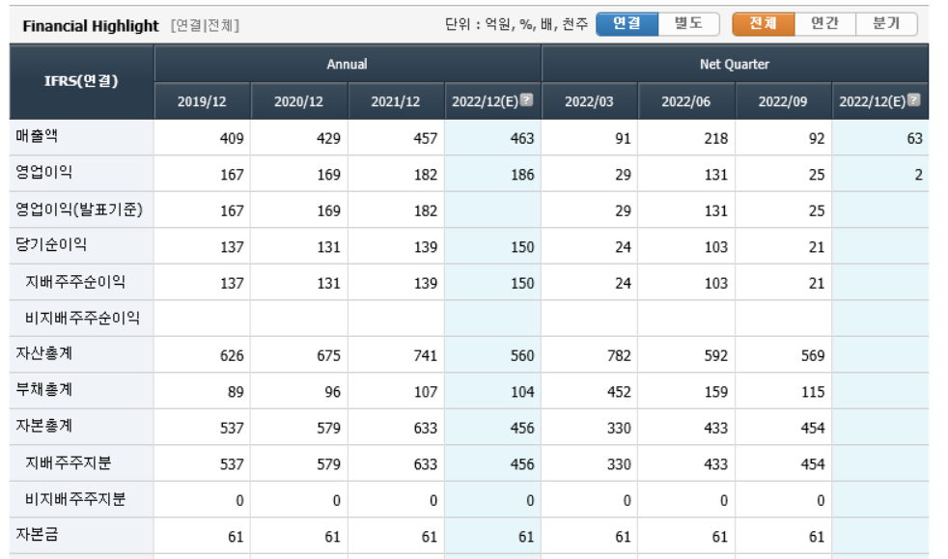
Task: Select the 지배주주순이익 row label
Action: [x=75, y=282]
